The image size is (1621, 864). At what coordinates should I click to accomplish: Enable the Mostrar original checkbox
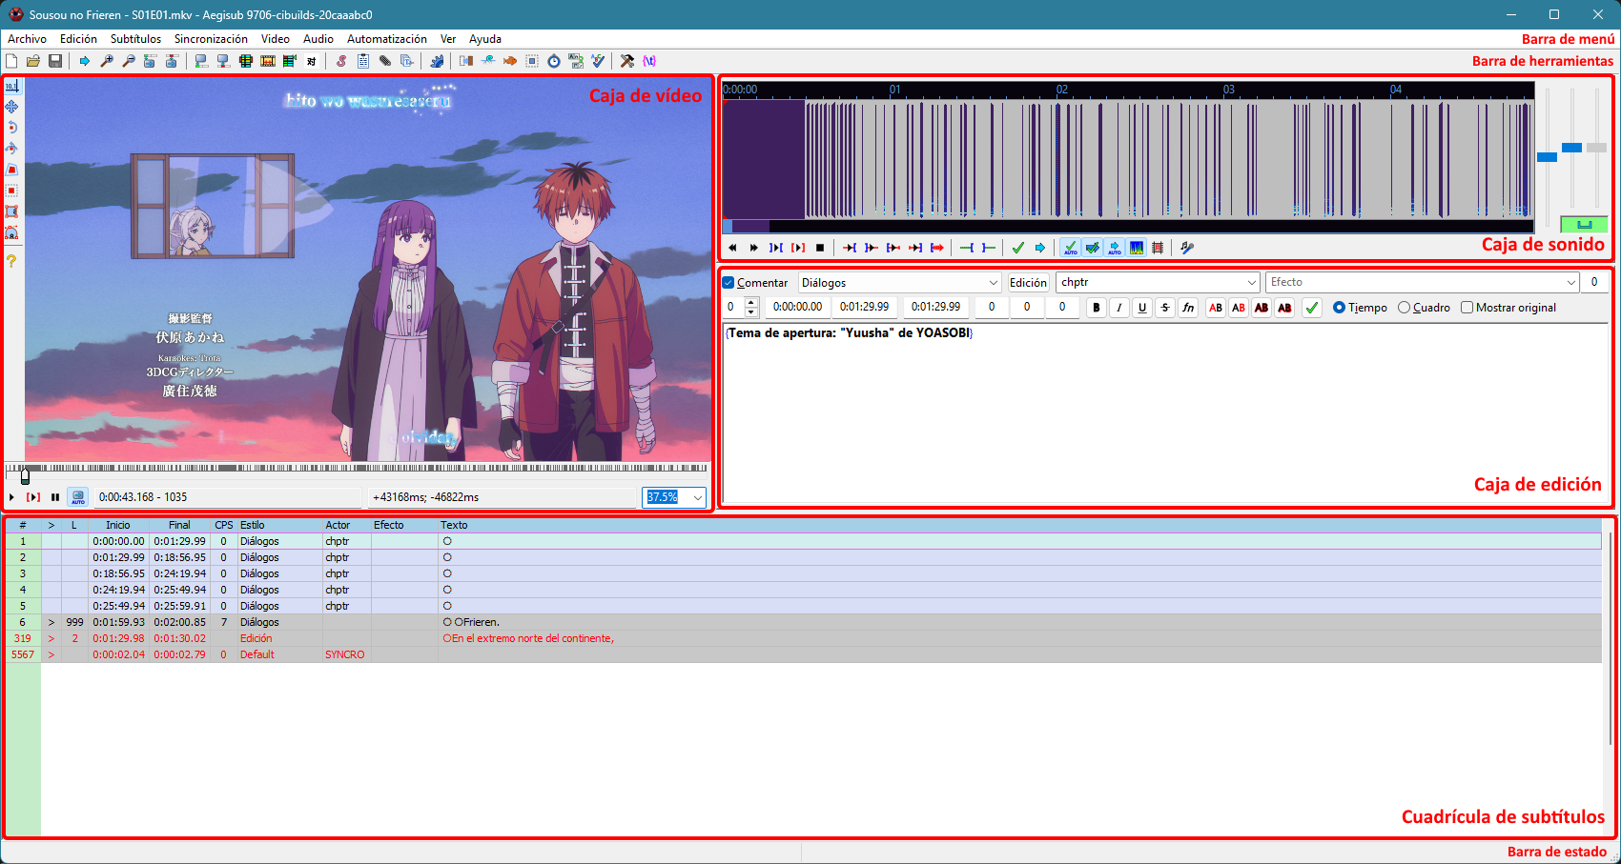pos(1467,308)
